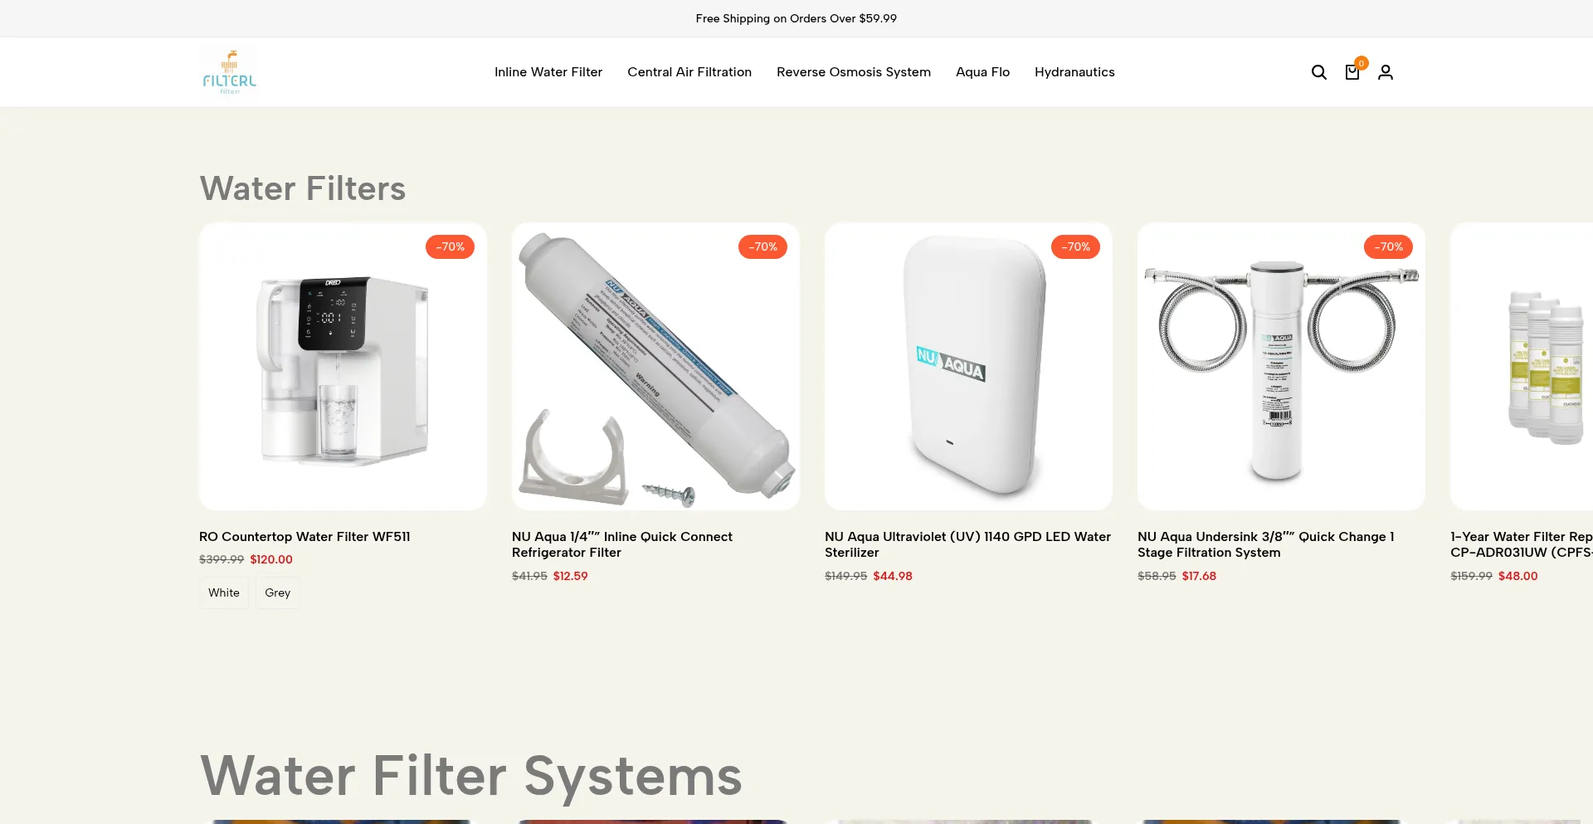This screenshot has width=1593, height=824.
Task: Open 1-Year Water Filter replacement product title
Action: [1522, 544]
